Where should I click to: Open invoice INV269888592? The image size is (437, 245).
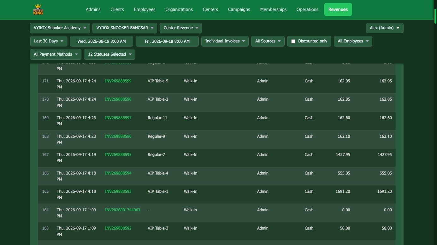click(118, 228)
